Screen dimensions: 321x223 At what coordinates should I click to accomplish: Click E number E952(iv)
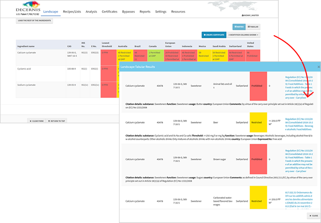click(x=95, y=85)
